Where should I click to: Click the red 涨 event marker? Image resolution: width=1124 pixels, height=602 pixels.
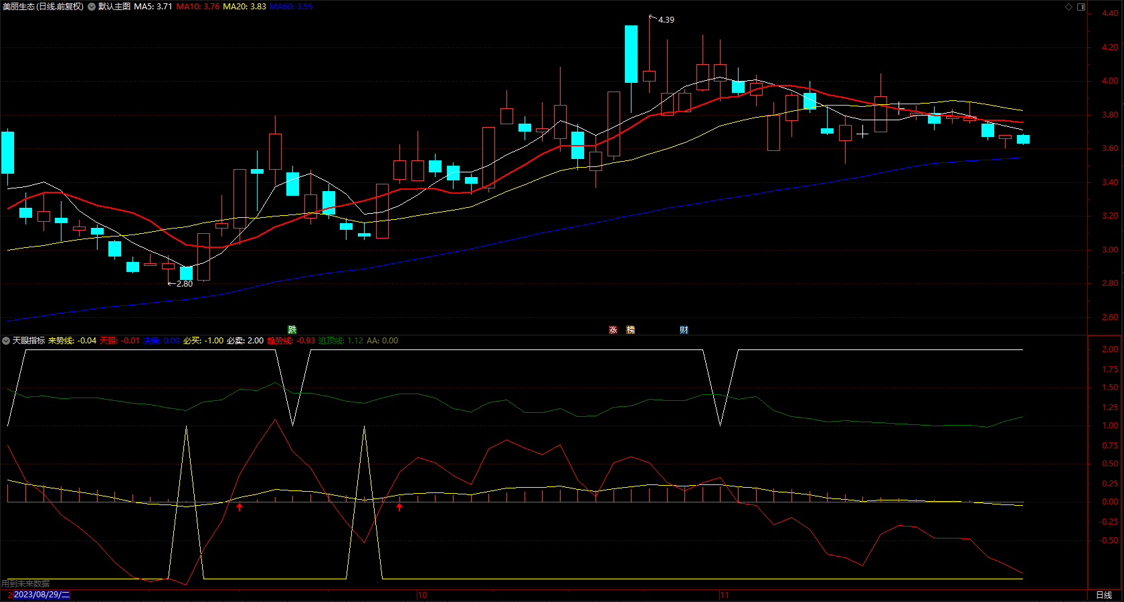613,330
